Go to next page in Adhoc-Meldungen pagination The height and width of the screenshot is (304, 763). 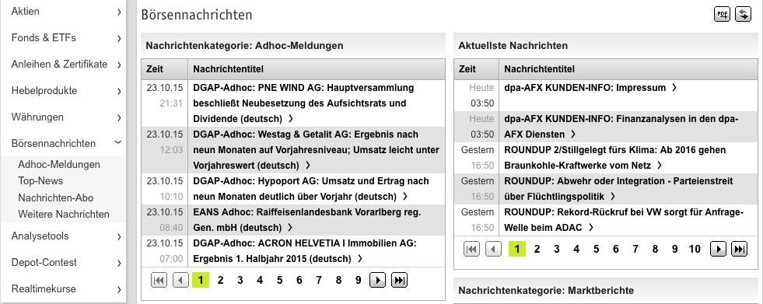click(377, 280)
